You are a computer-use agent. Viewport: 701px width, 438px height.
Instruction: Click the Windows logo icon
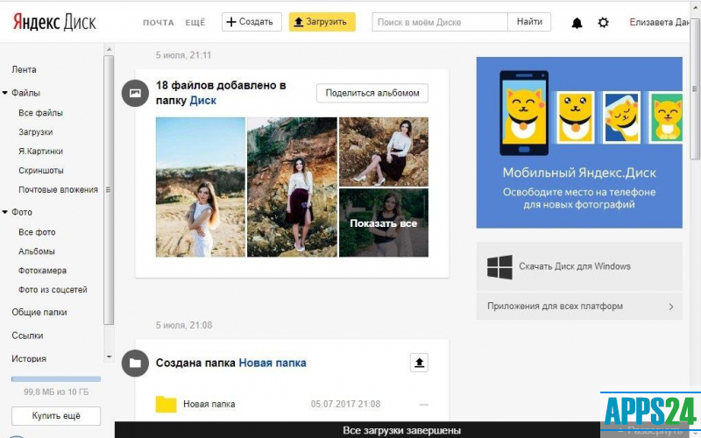click(499, 267)
